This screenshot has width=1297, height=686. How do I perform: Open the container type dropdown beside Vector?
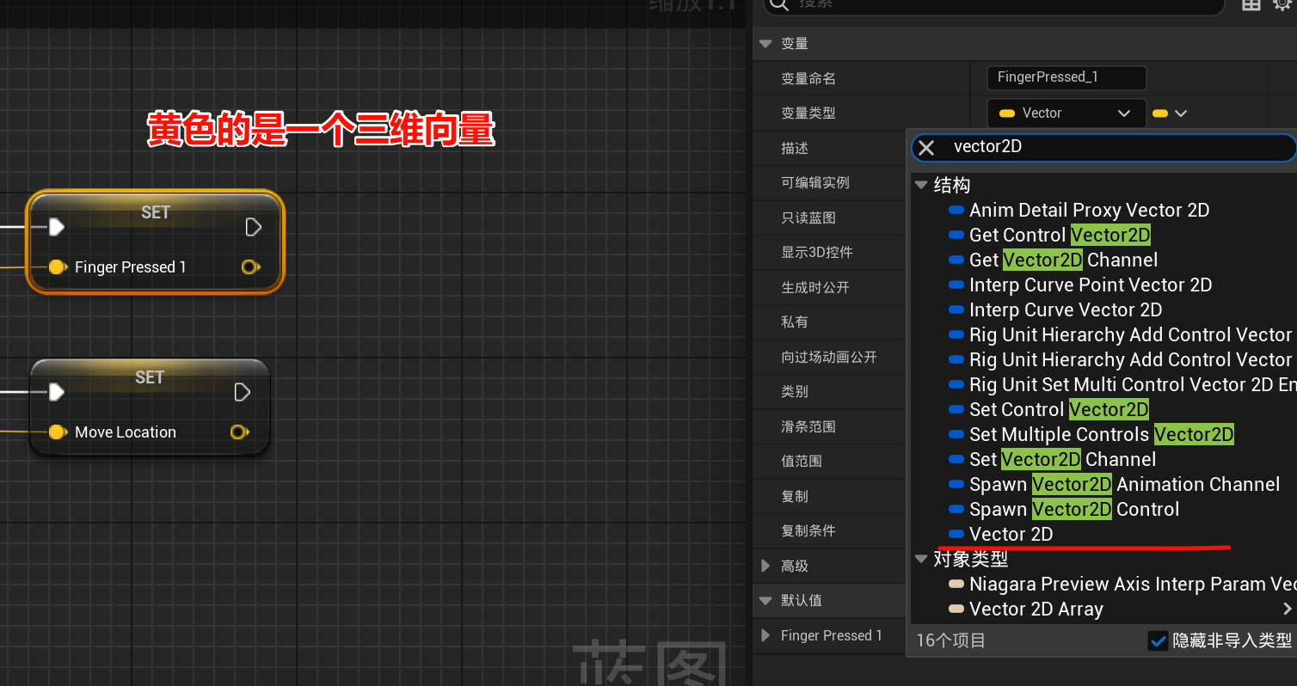[x=1170, y=113]
